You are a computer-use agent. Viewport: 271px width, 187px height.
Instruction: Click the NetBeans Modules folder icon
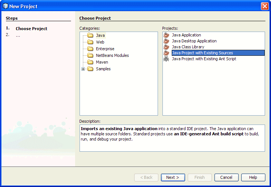tap(90, 55)
